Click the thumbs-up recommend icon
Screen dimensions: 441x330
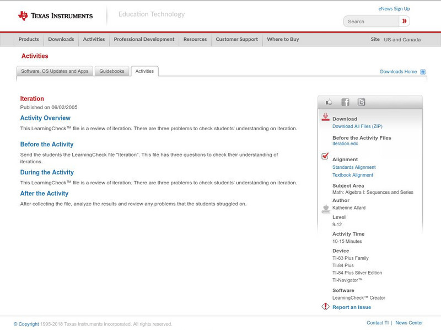coord(329,102)
